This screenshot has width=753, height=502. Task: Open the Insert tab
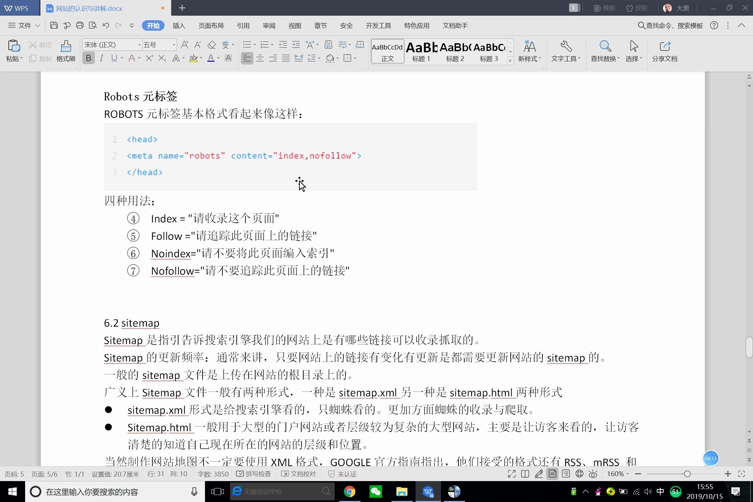179,25
